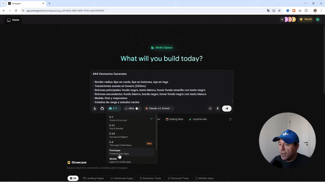Attach a file using the paperclip icon
This screenshot has height=182, width=325.
94,108
